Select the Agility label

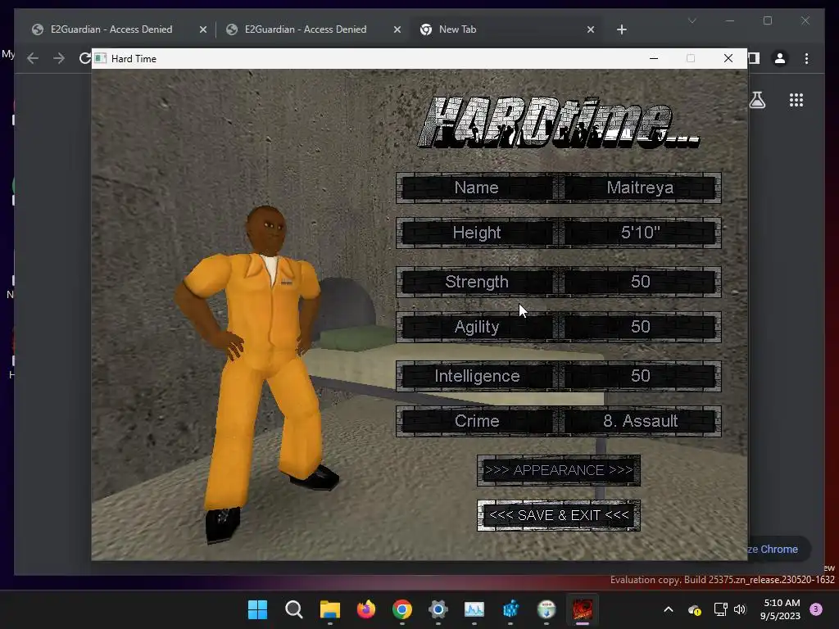click(476, 327)
